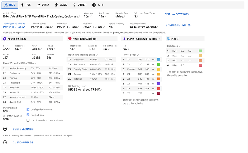Edit Power Spikes 30% pencil

(x=9, y=111)
